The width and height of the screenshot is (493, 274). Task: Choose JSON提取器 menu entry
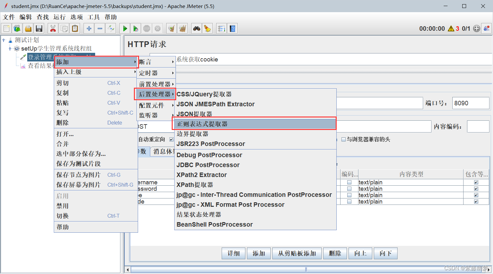click(x=255, y=114)
